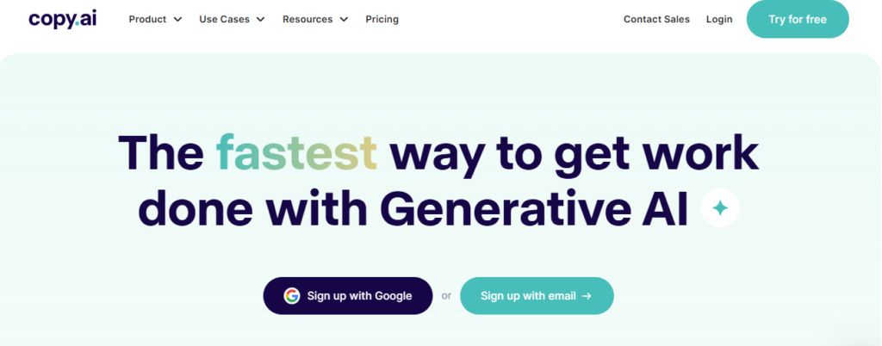Click the arrow icon in Sign up with email

click(x=586, y=295)
